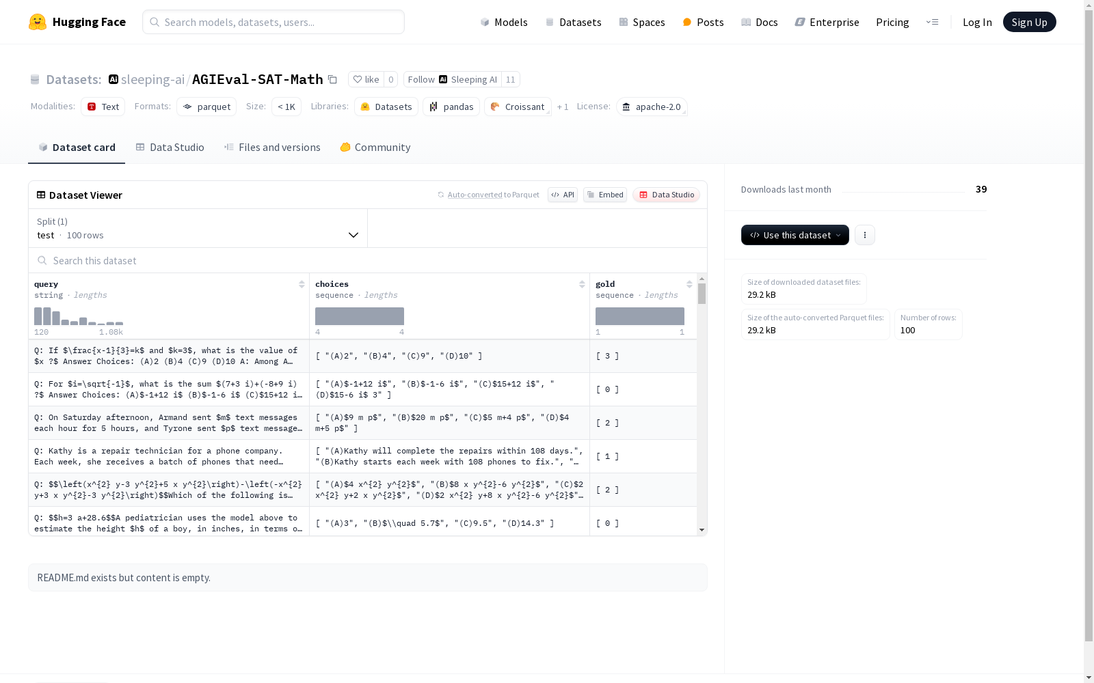The width and height of the screenshot is (1094, 683).
Task: Switch to the Data Studio tab
Action: [x=170, y=147]
